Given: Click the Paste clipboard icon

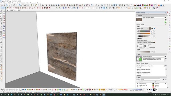Looking at the screenshot, I should click(x=14, y=5).
